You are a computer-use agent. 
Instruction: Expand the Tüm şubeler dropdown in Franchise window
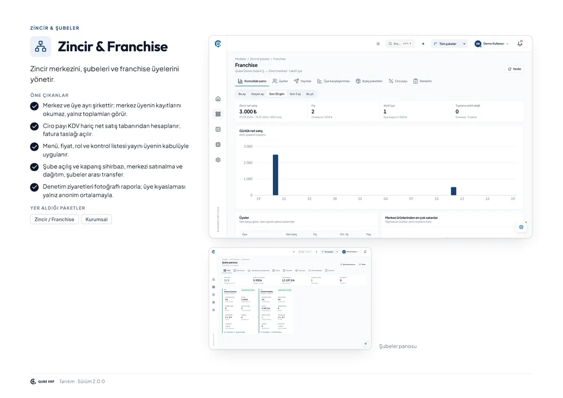449,44
